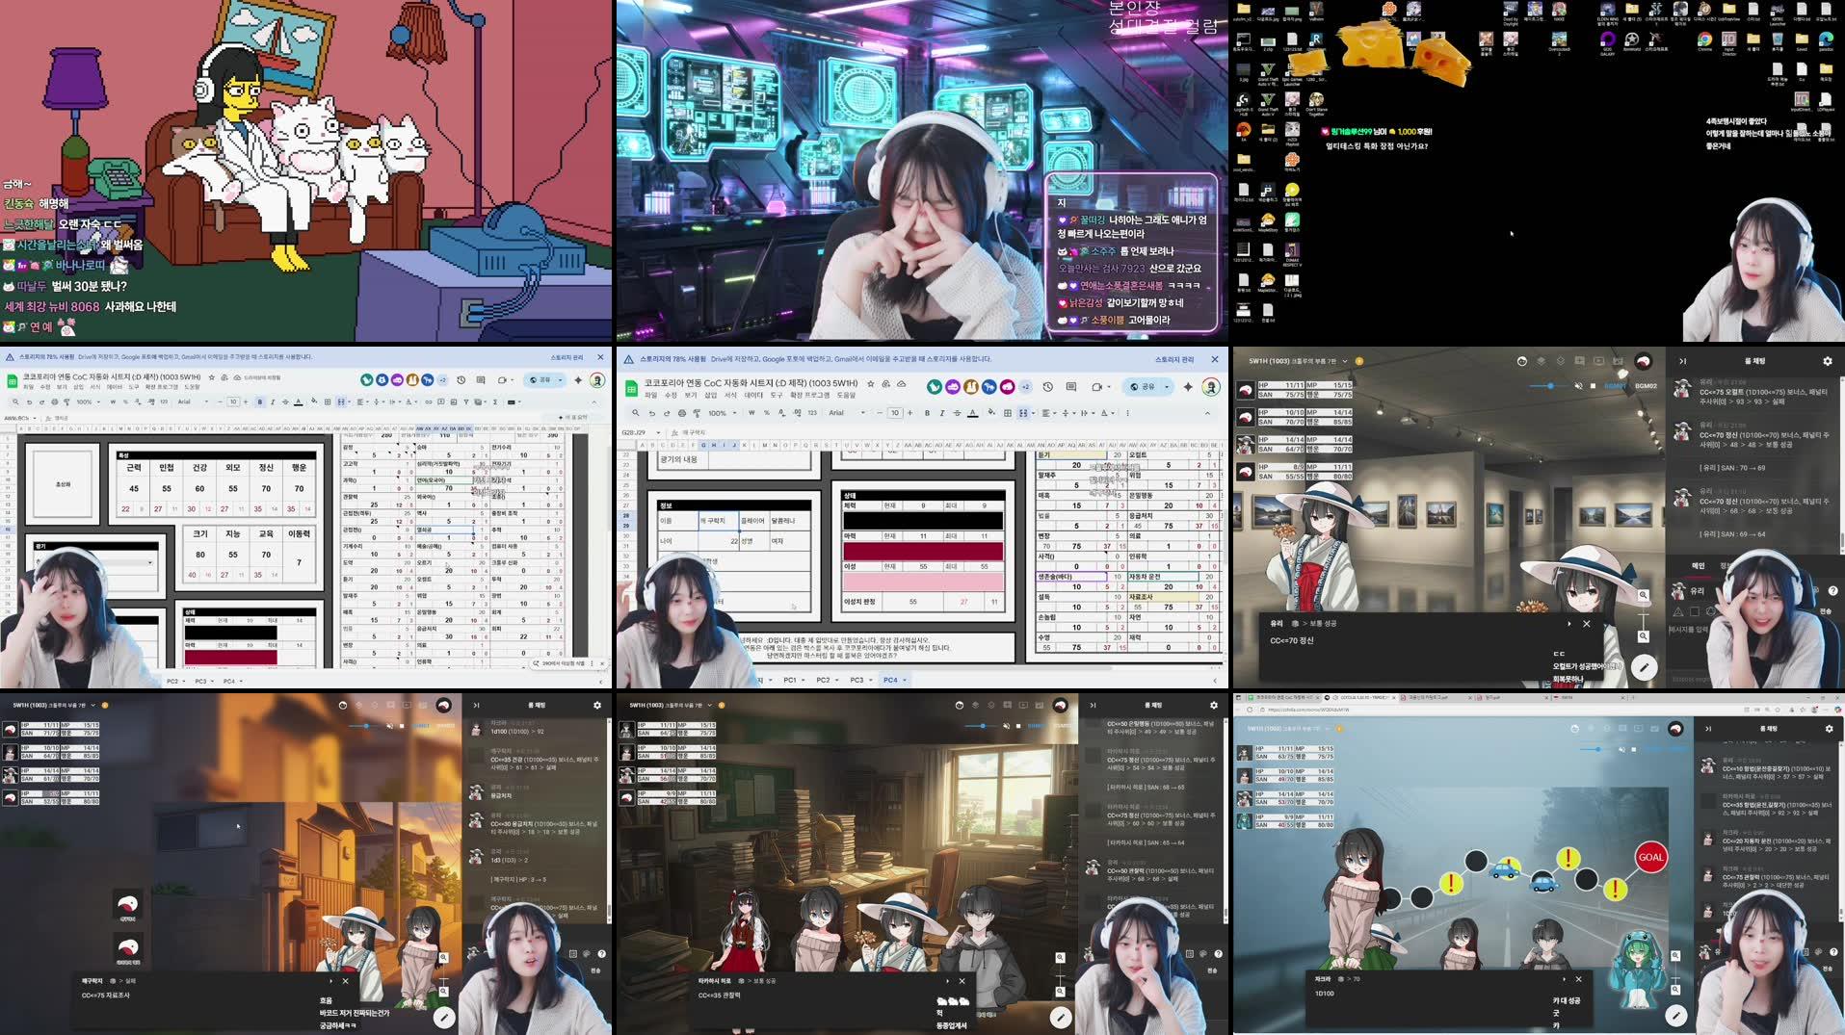The width and height of the screenshot is (1845, 1035).
Task: Adjust the volume slider in the art gallery room
Action: (x=1549, y=385)
